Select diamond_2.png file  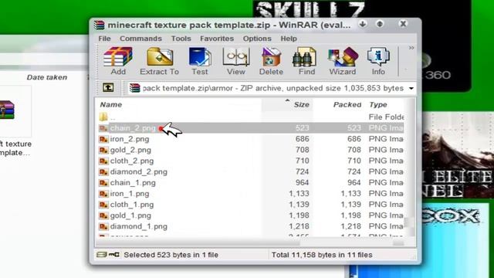click(251, 171)
